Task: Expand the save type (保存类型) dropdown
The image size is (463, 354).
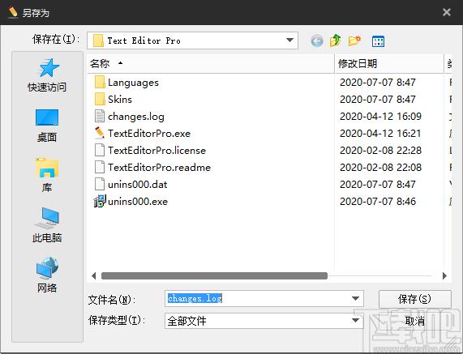Action: 356,321
